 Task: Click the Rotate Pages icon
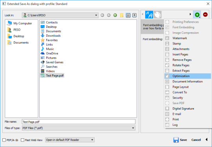tap(167, 65)
